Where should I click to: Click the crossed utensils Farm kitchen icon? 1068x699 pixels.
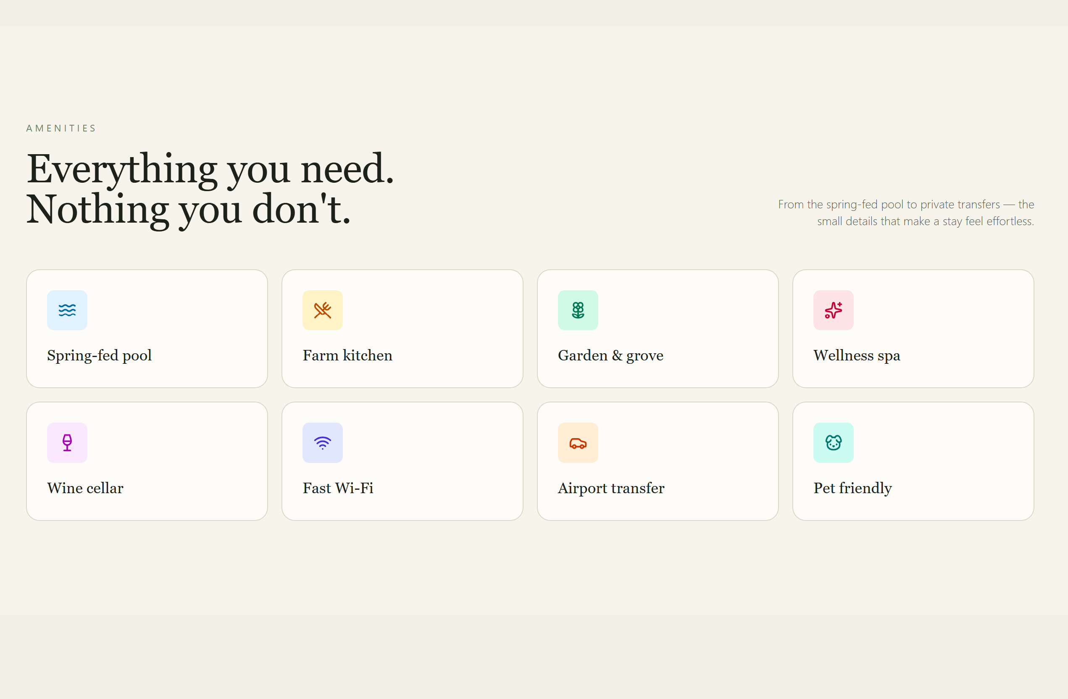coord(322,310)
